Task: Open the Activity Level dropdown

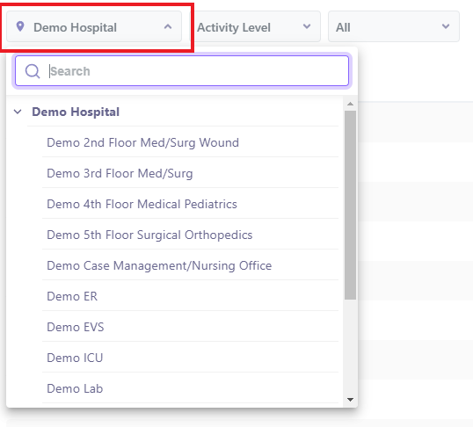Action: point(255,27)
